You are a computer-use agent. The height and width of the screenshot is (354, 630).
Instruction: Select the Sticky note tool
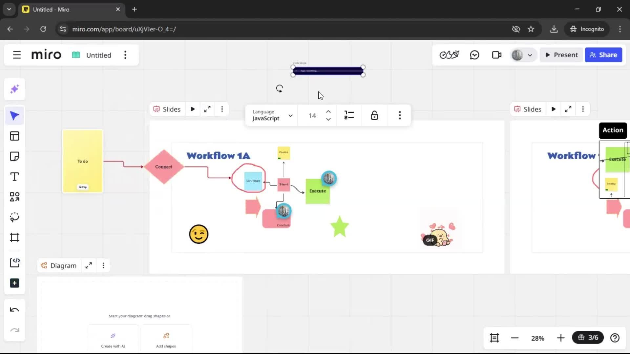pyautogui.click(x=14, y=156)
